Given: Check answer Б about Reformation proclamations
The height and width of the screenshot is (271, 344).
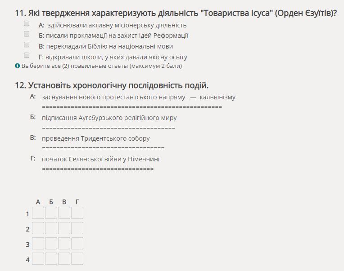Looking at the screenshot, I should (x=27, y=34).
